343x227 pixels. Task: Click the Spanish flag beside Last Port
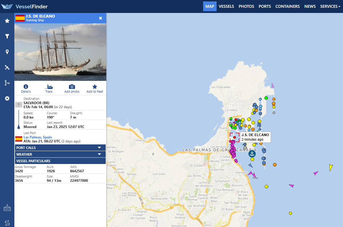19,139
